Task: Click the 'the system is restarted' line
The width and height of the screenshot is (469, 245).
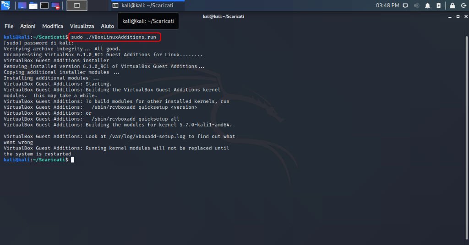Action: click(x=38, y=154)
